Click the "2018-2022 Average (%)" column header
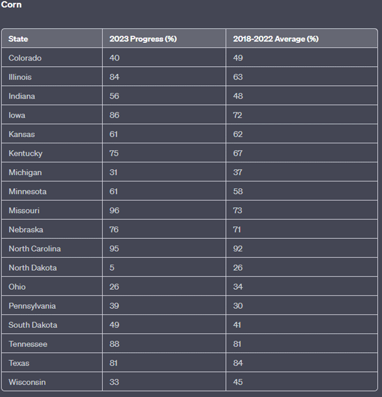The width and height of the screenshot is (382, 397). [275, 39]
